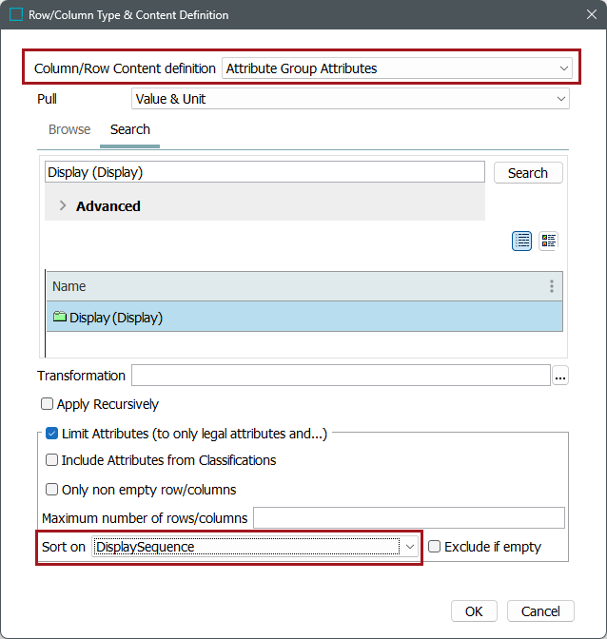
Task: Enable the Apply Recursively checkbox
Action: point(48,404)
